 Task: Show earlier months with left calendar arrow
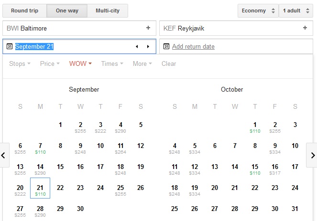(x=4, y=155)
